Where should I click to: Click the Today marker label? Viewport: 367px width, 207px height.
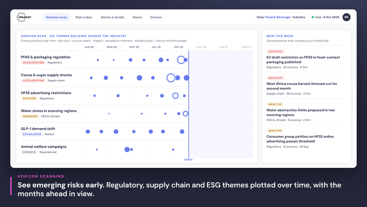coord(188,160)
